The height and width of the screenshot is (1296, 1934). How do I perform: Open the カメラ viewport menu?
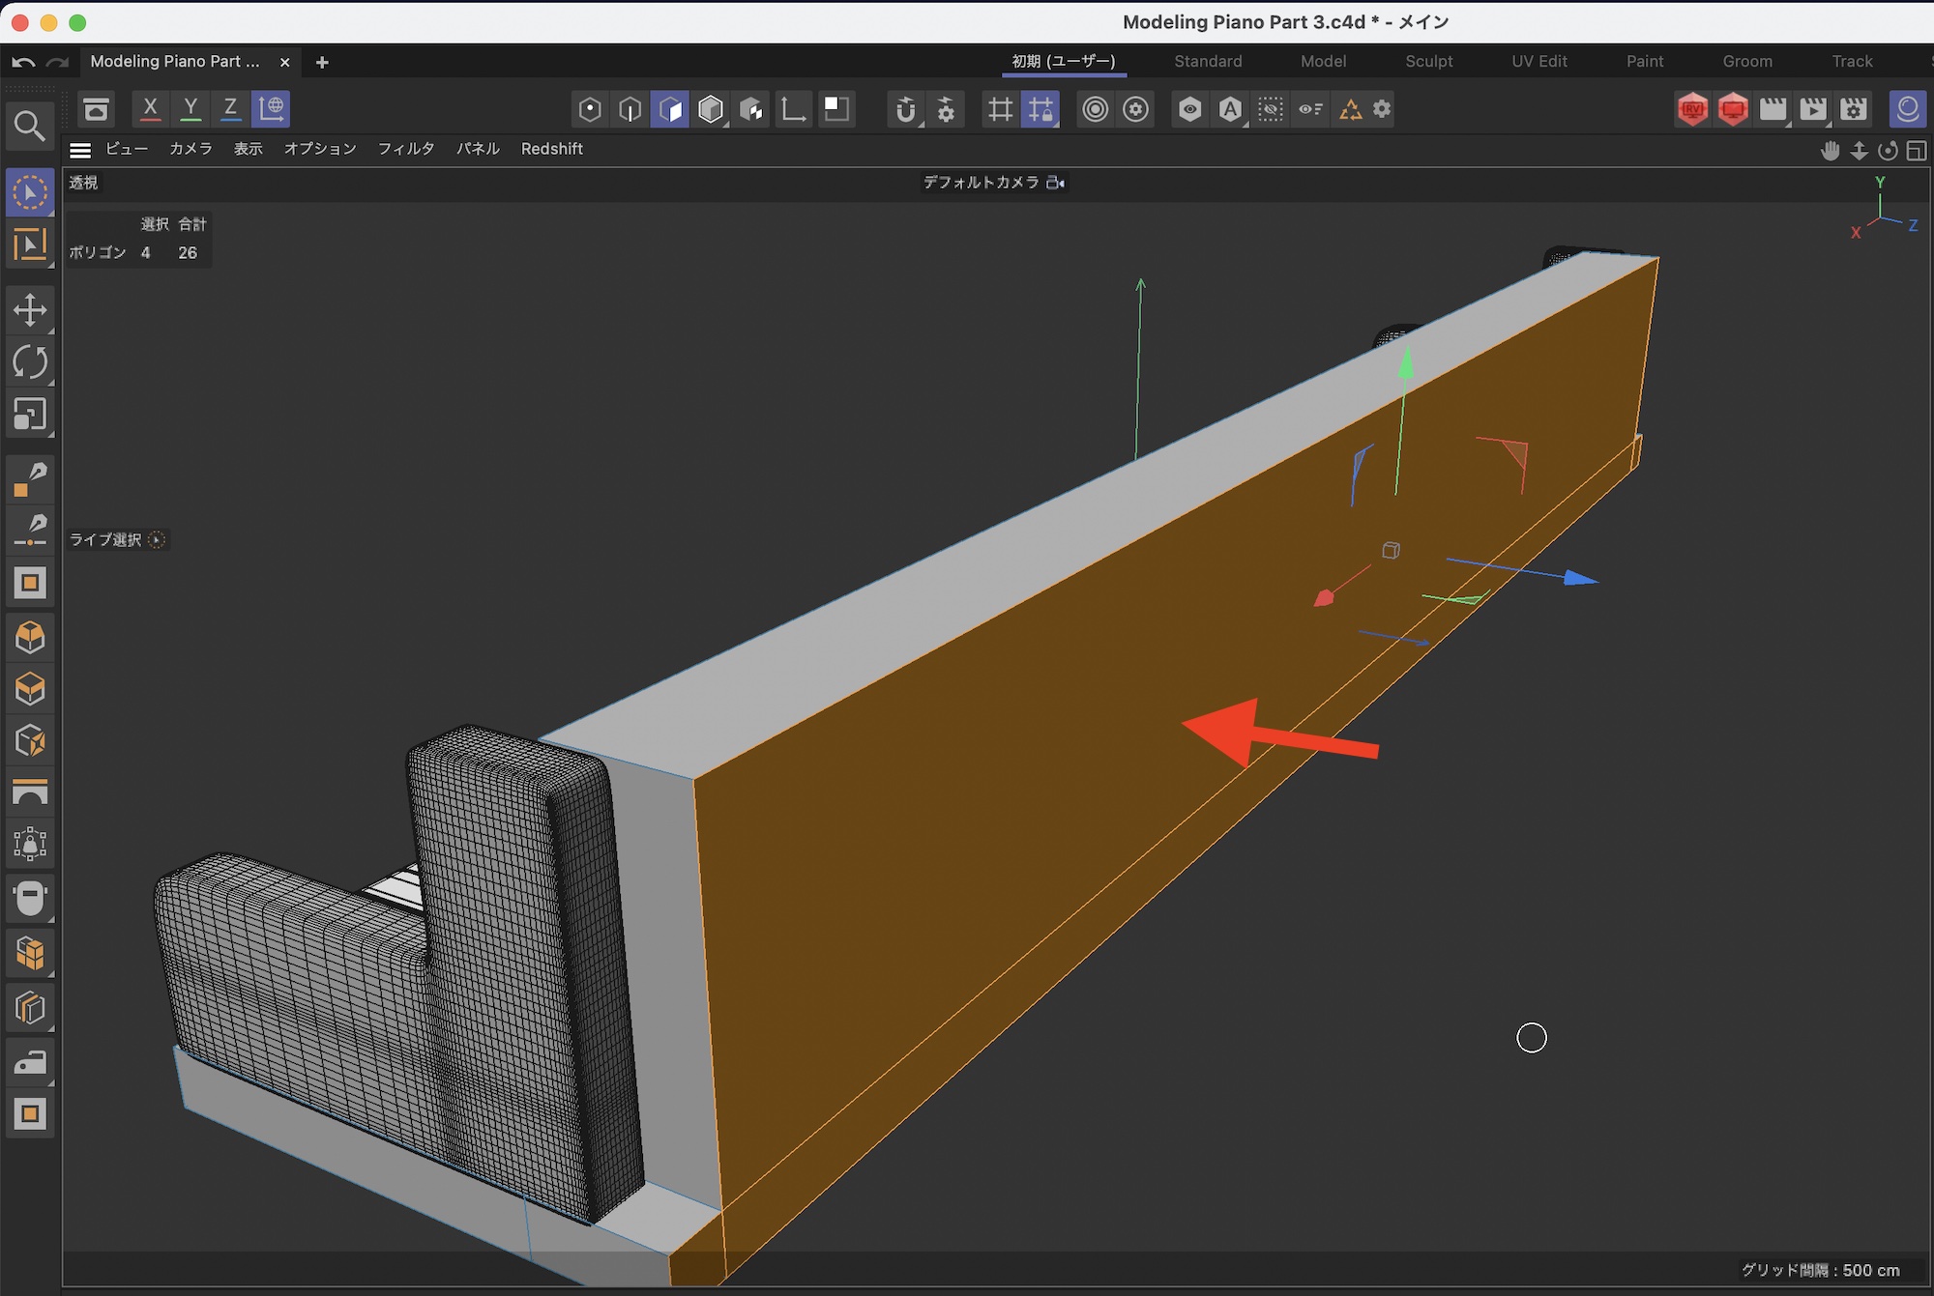[190, 149]
